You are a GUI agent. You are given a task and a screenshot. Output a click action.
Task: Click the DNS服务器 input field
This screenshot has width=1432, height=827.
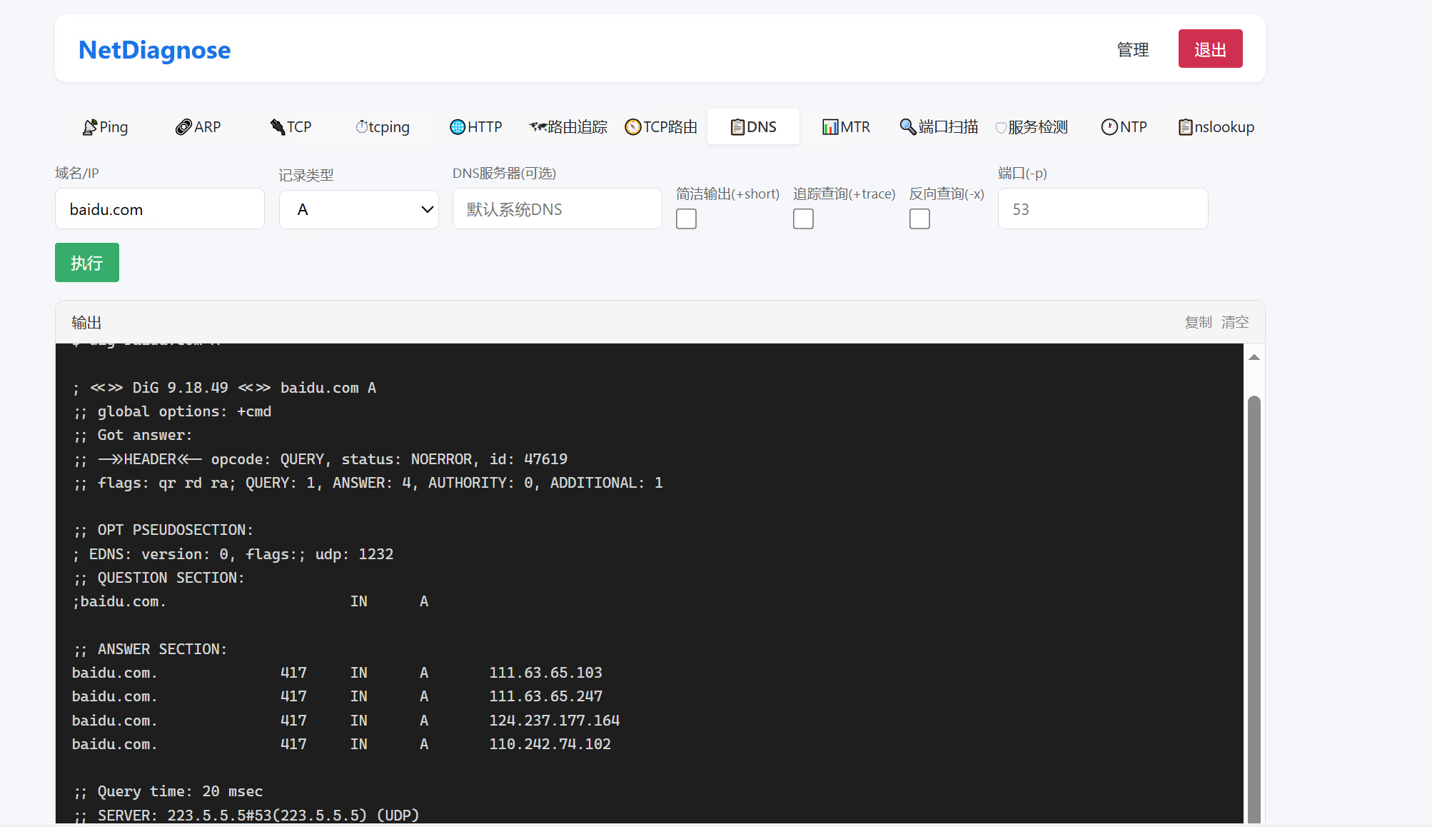pyautogui.click(x=558, y=209)
